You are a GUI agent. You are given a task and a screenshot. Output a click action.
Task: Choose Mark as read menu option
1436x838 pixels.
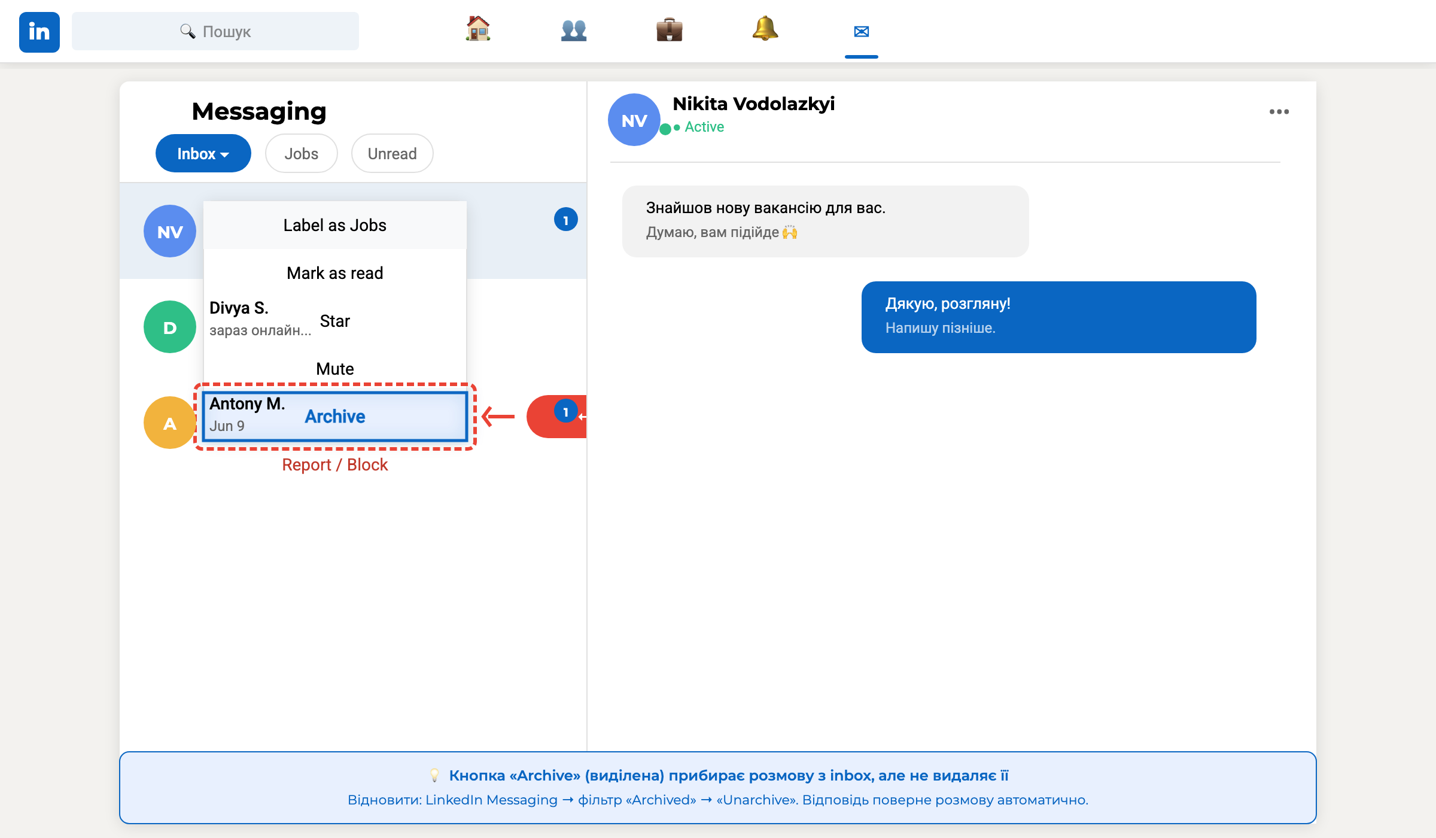(335, 273)
